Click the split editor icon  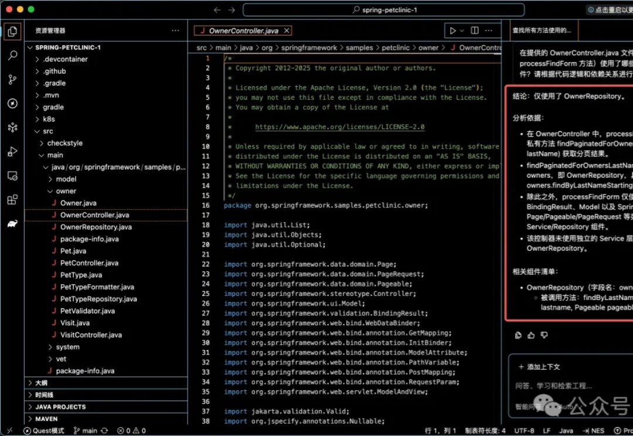coord(475,30)
